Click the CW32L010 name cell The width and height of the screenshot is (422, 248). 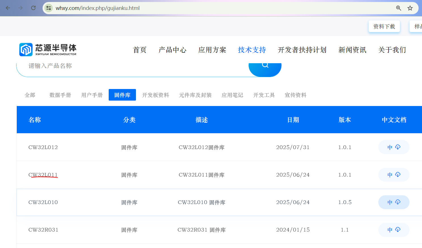pos(43,202)
